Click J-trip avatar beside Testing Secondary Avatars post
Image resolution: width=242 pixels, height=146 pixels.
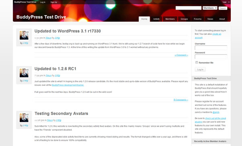24,118
